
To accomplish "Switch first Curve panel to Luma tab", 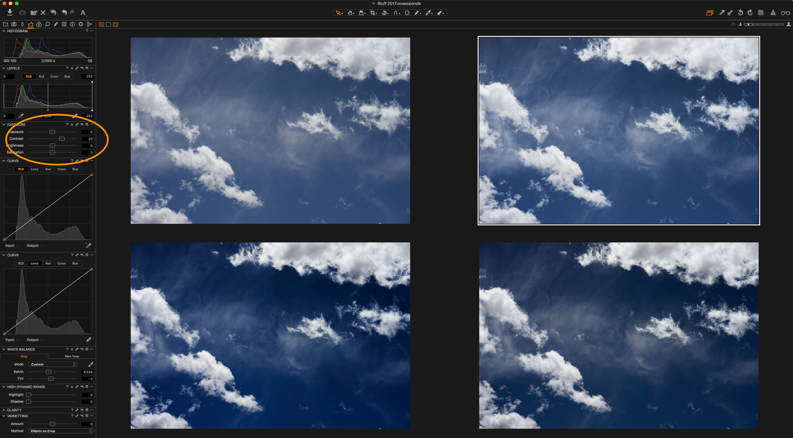I will [34, 169].
